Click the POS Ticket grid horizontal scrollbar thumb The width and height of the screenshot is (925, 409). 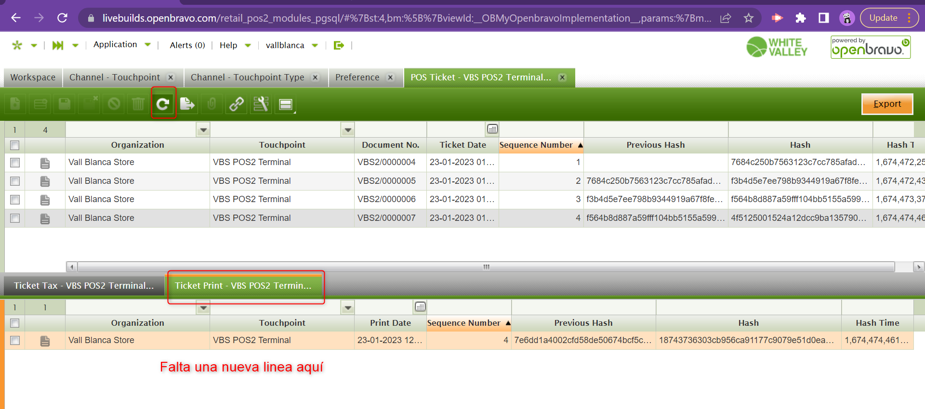point(486,267)
